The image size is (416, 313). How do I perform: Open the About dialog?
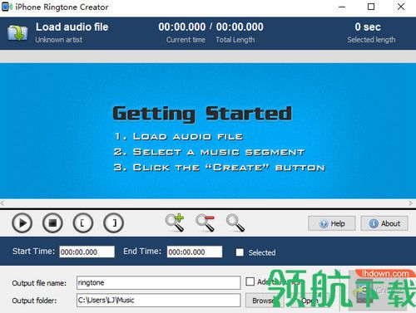384,223
